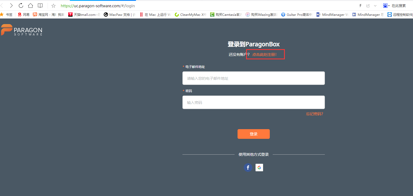Open the Baidu search engine dropdown
This screenshot has height=196, width=413.
386,6
